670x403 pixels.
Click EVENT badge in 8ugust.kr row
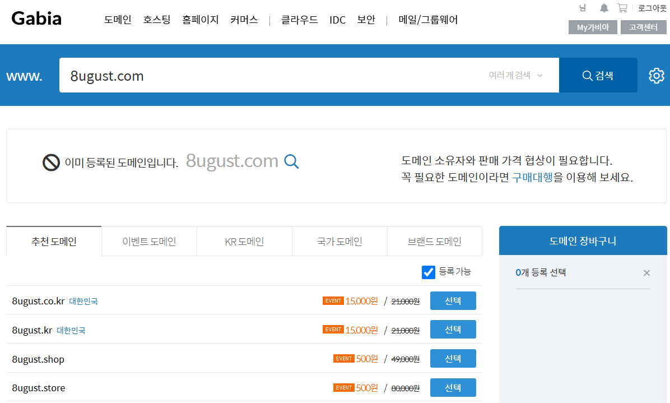click(333, 330)
